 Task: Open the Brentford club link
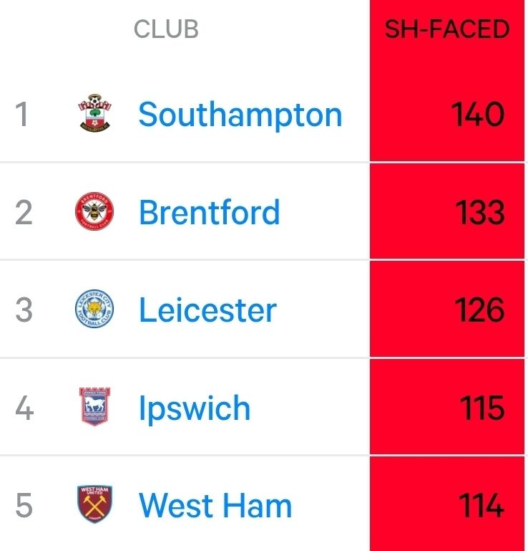tap(210, 212)
